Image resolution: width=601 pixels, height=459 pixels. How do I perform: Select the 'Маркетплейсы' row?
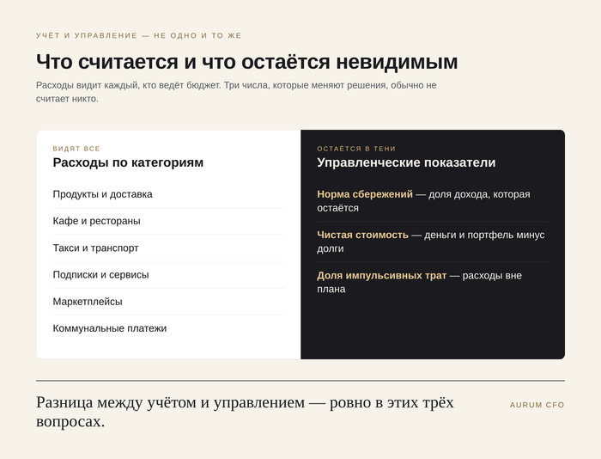(168, 302)
